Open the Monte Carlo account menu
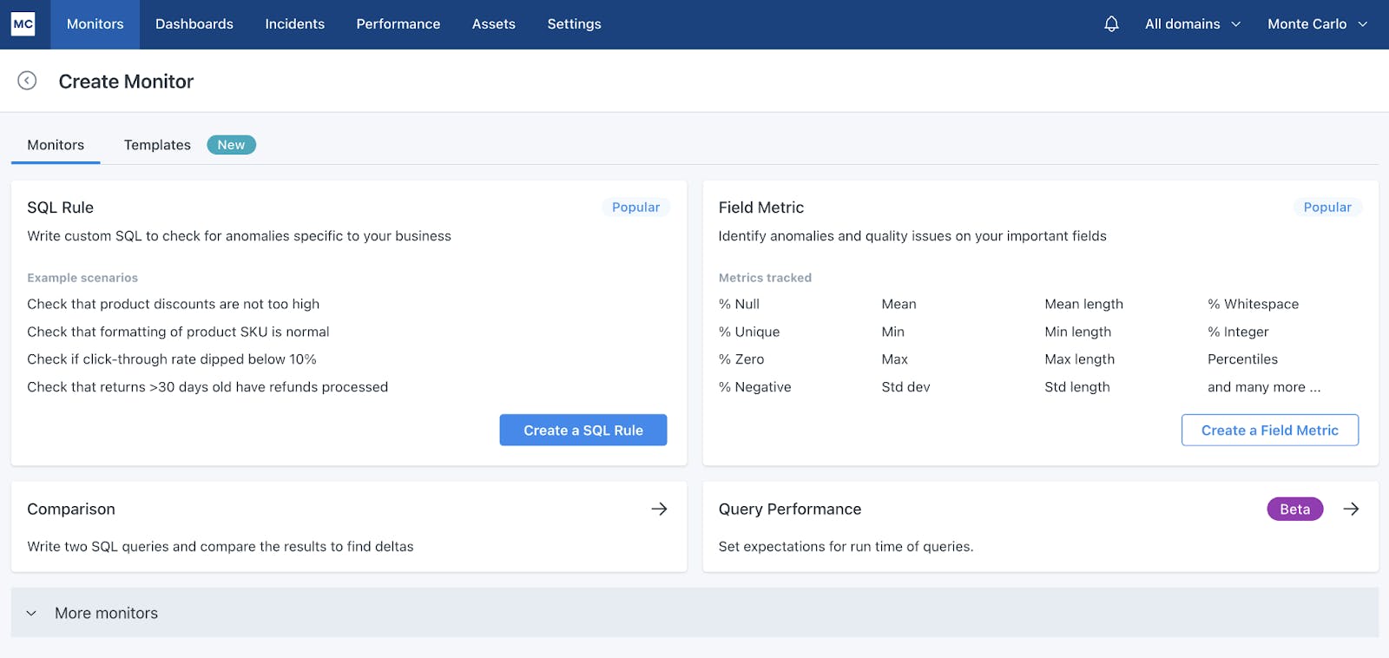The image size is (1389, 658). [x=1316, y=24]
